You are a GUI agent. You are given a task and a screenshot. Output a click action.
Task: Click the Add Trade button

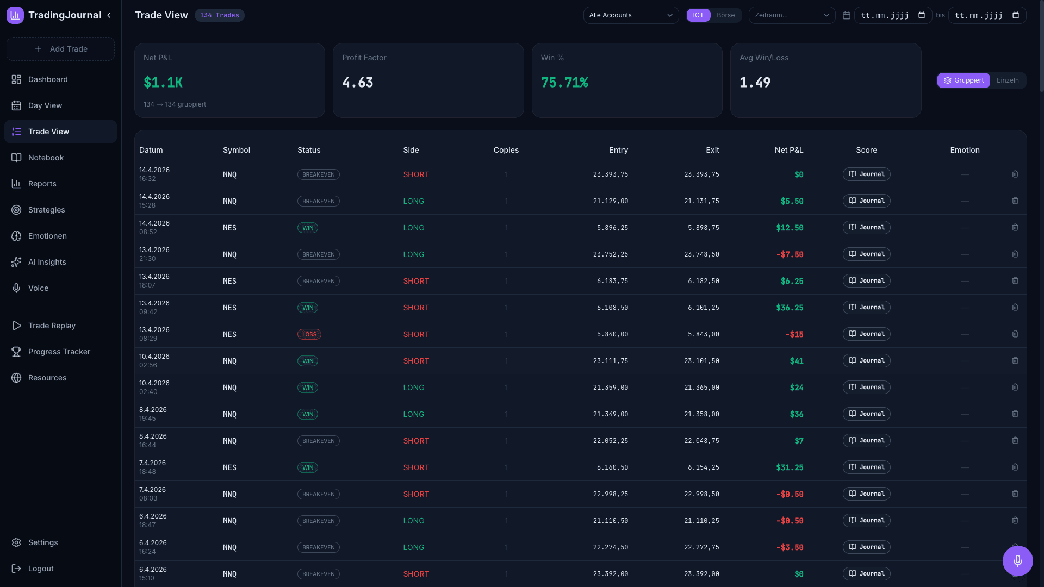pos(60,49)
